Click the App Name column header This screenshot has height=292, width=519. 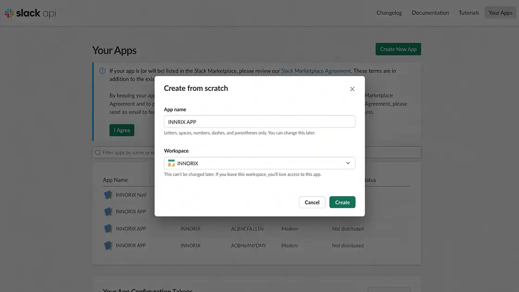coord(115,180)
